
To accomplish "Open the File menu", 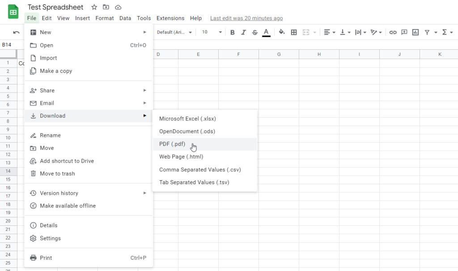I will click(x=32, y=18).
